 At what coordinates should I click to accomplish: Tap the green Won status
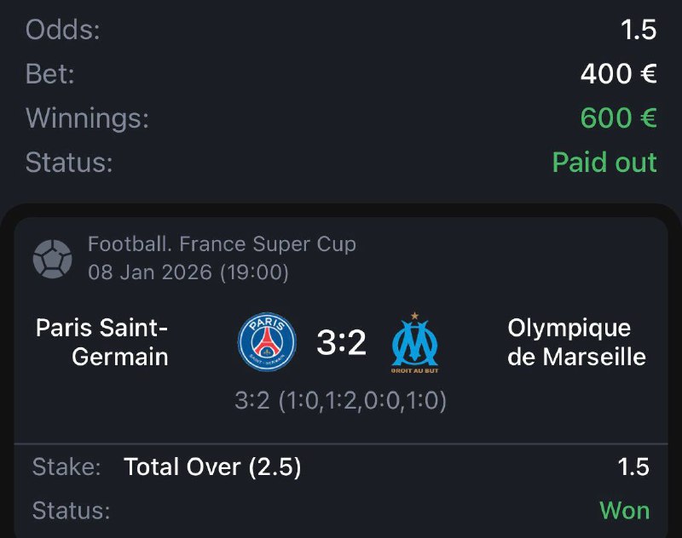[x=624, y=510]
